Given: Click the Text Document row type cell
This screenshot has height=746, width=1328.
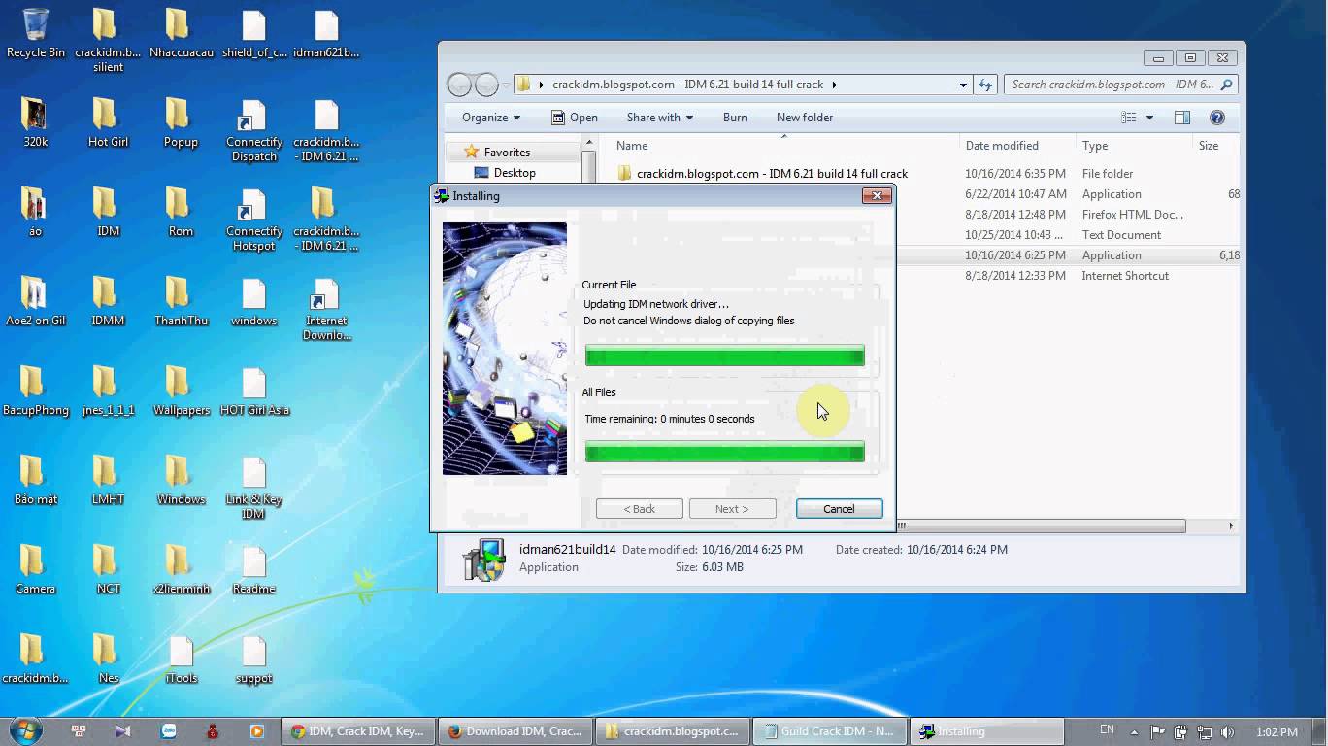Looking at the screenshot, I should pyautogui.click(x=1121, y=235).
